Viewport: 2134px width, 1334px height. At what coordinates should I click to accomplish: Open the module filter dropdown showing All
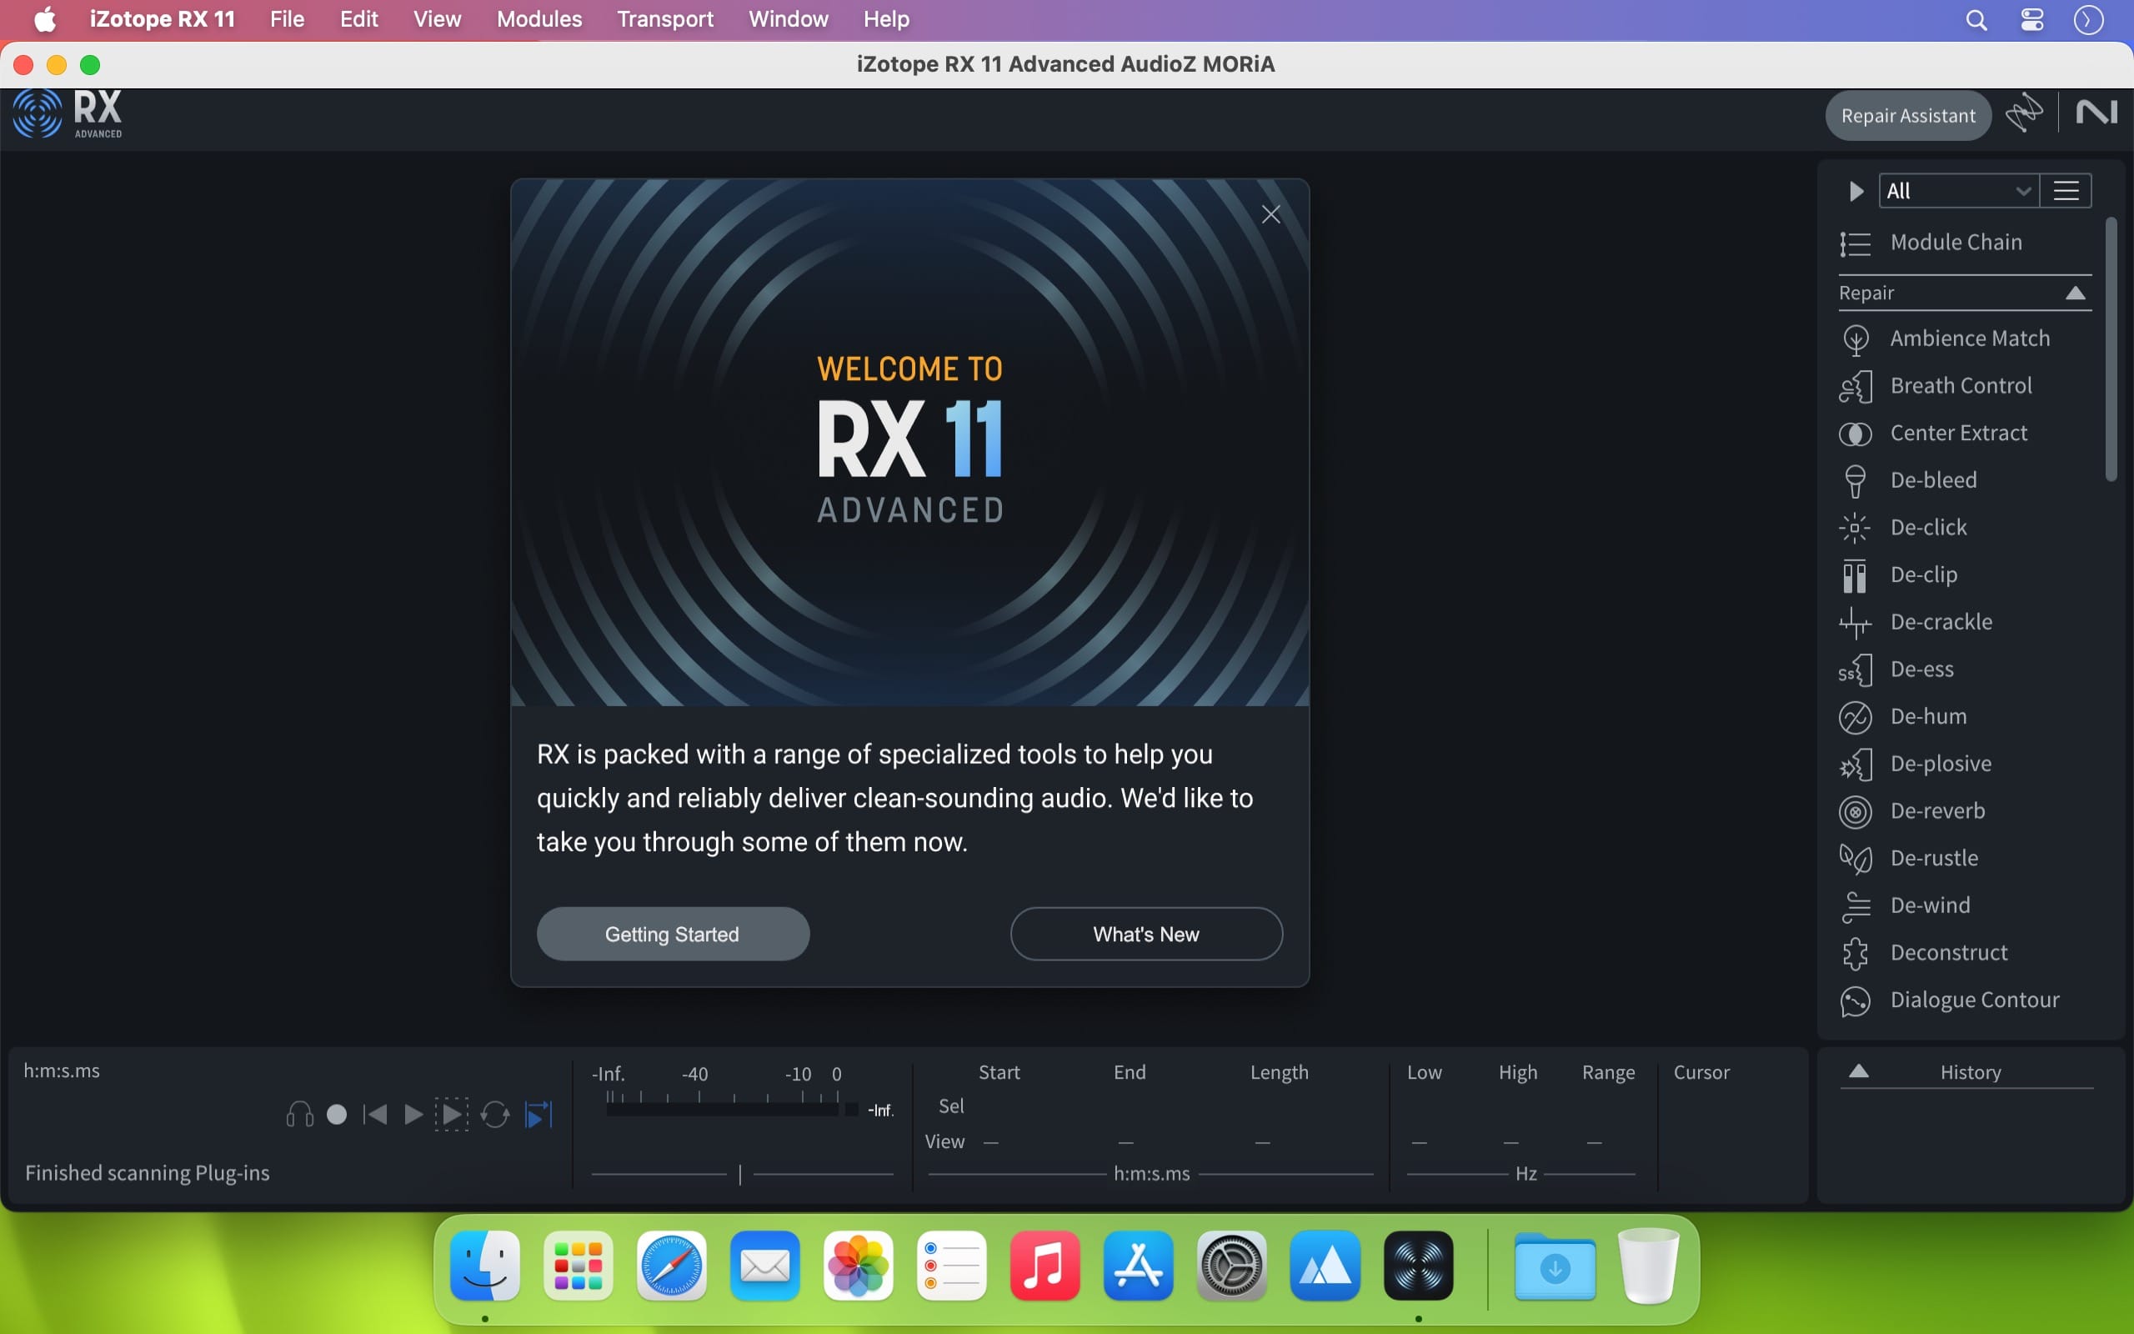click(1958, 191)
